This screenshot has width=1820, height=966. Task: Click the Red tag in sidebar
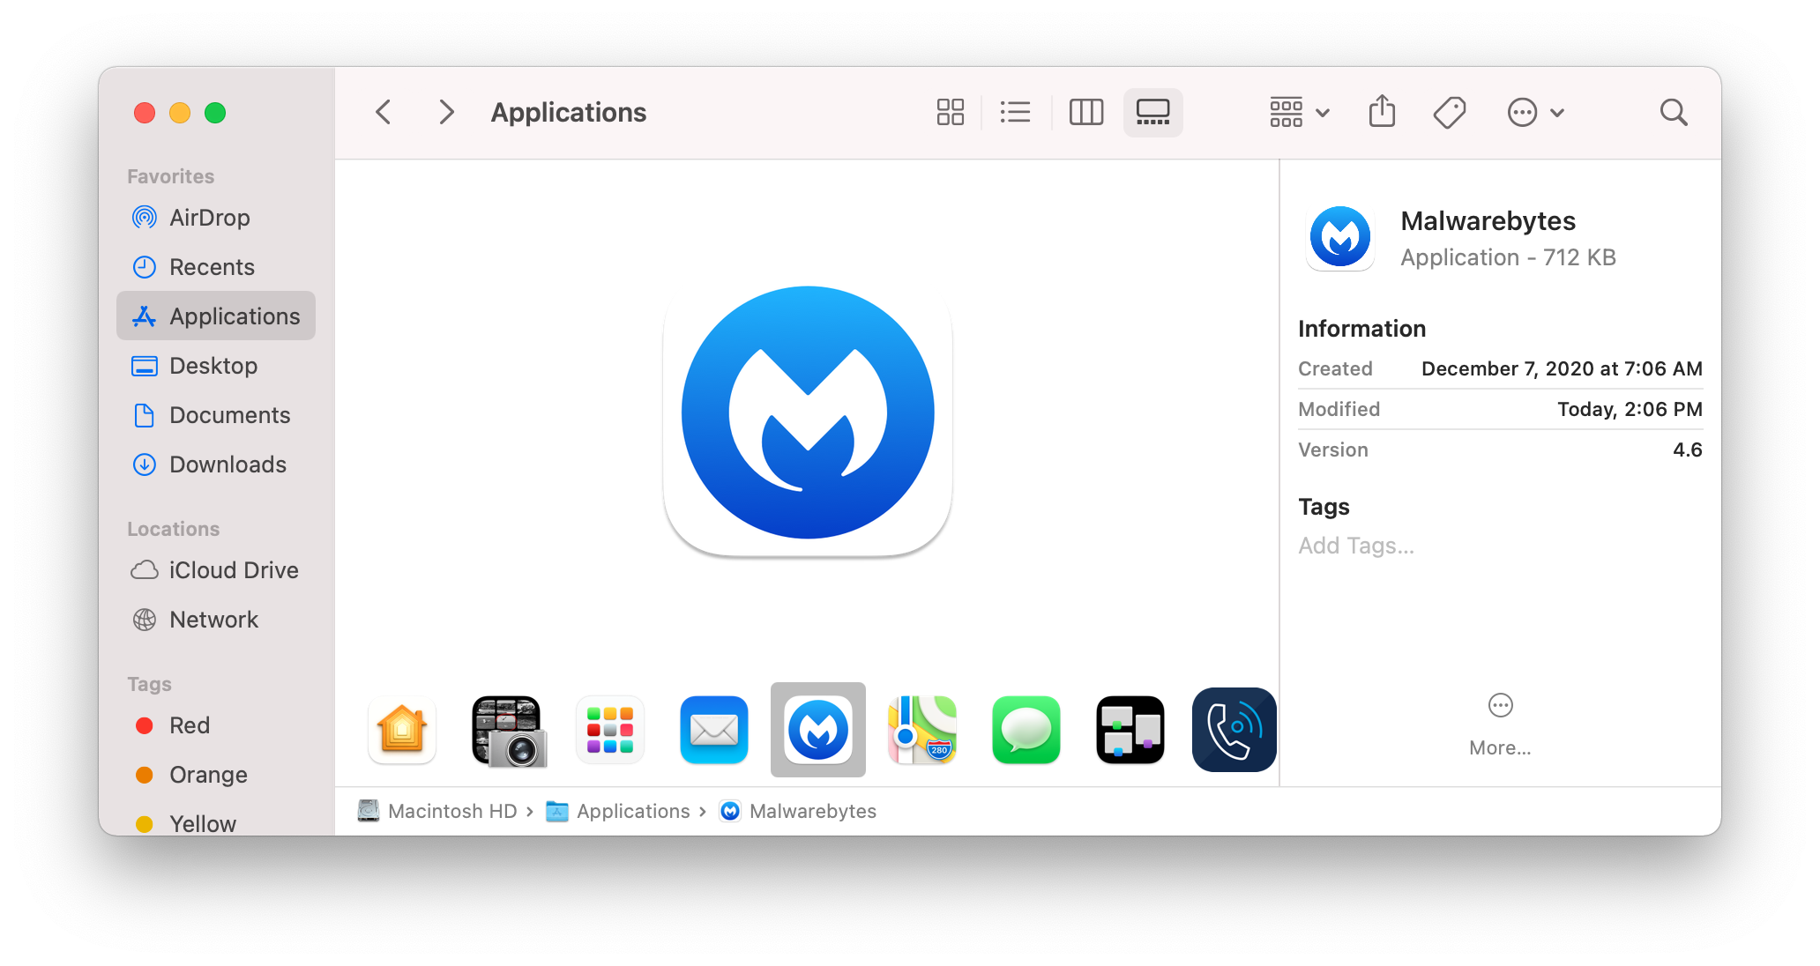tap(189, 725)
